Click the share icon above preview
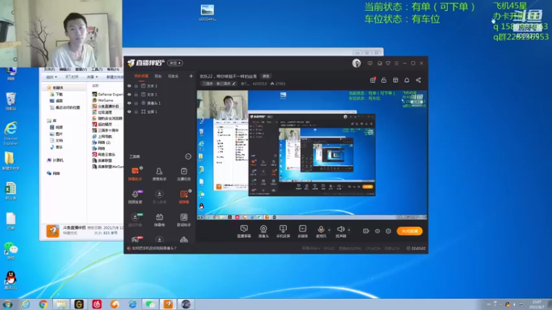The width and height of the screenshot is (552, 310). coord(418,80)
